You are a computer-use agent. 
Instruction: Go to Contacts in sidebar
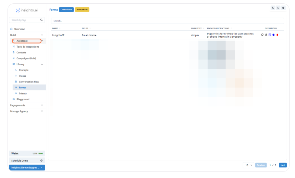click(x=21, y=52)
